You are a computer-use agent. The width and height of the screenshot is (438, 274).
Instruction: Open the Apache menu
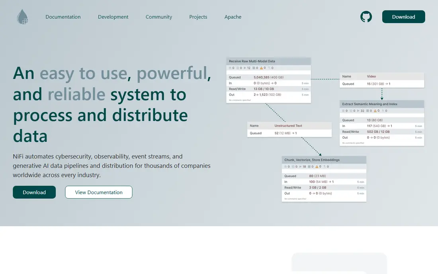233,17
